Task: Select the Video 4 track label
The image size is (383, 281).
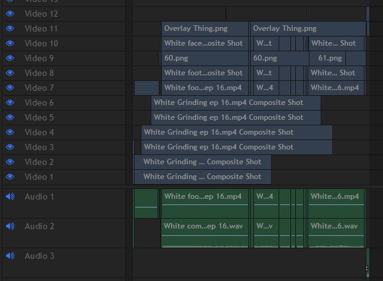Action: coord(39,133)
